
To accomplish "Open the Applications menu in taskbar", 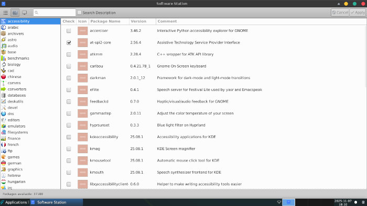I will (14, 202).
